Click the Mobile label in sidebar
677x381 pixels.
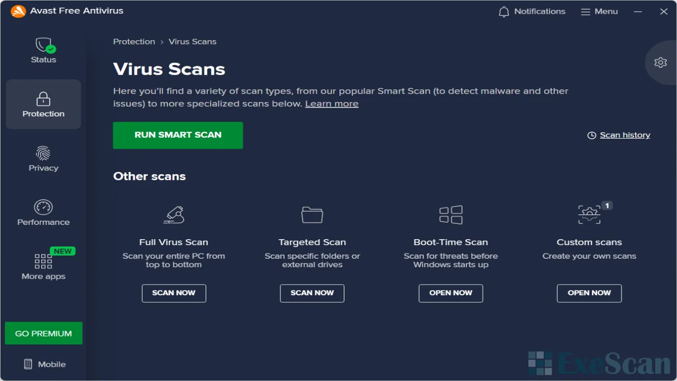pyautogui.click(x=52, y=364)
